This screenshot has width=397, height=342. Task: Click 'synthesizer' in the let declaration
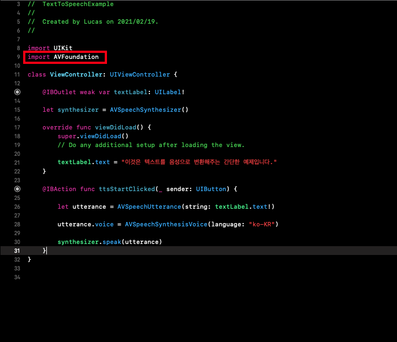point(78,110)
